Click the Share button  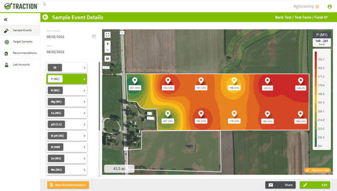point(280,185)
